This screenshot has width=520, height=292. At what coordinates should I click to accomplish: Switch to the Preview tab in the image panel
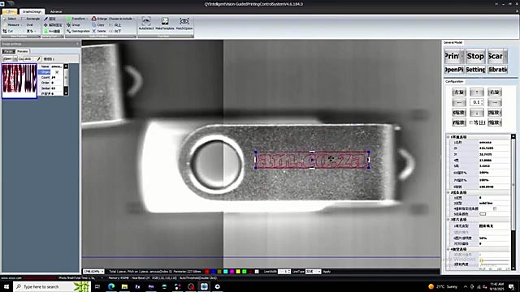(x=23, y=51)
